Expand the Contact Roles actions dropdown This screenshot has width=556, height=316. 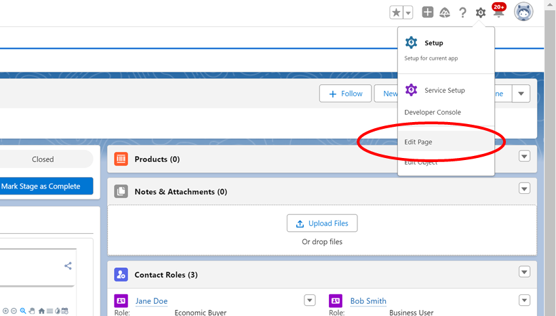[524, 272]
